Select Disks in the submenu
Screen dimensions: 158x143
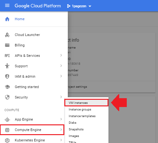[x=87, y=123]
